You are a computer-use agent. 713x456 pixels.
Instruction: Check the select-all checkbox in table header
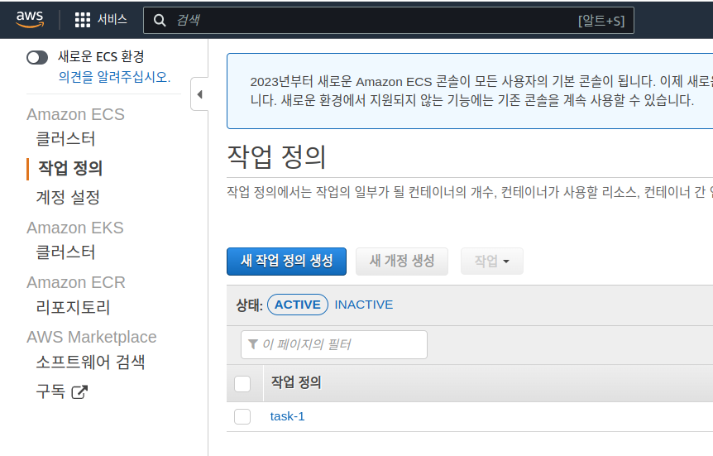(242, 384)
